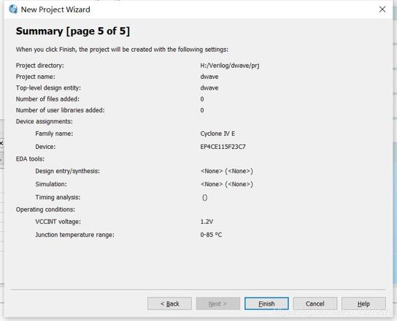The width and height of the screenshot is (397, 321).
Task: Click the Timing analysis empty parentheses value
Action: click(204, 198)
